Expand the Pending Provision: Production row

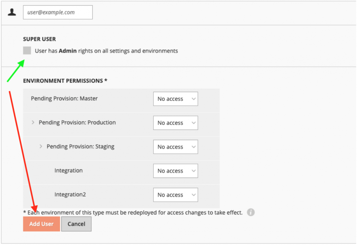pos(32,122)
